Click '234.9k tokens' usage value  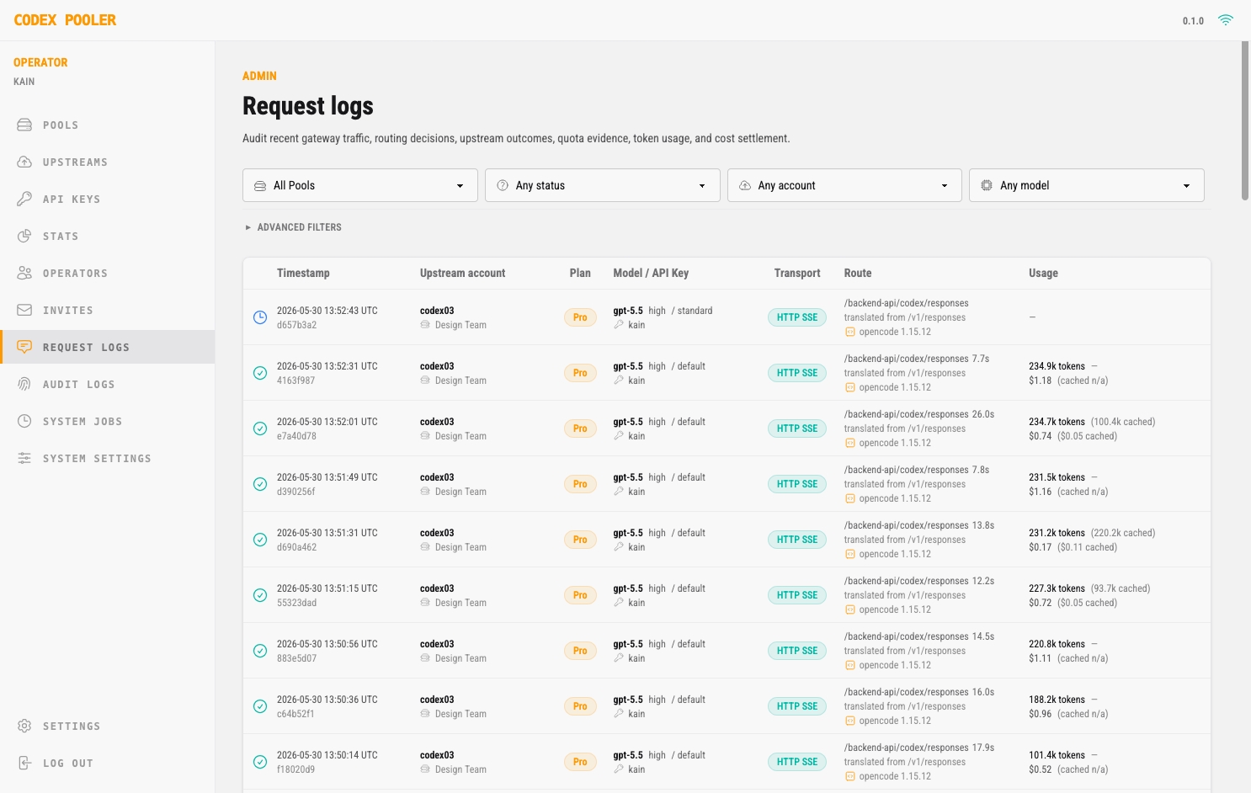point(1057,366)
